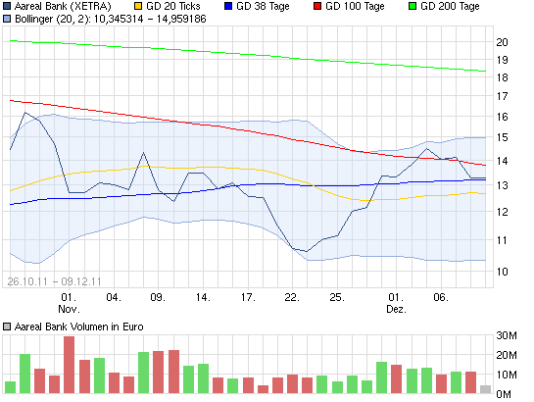This screenshot has height=402, width=534.
Task: Click the '06.' x-axis date label
Action: 441,297
